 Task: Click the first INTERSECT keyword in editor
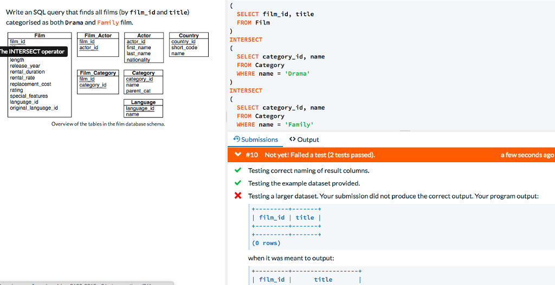[246, 39]
